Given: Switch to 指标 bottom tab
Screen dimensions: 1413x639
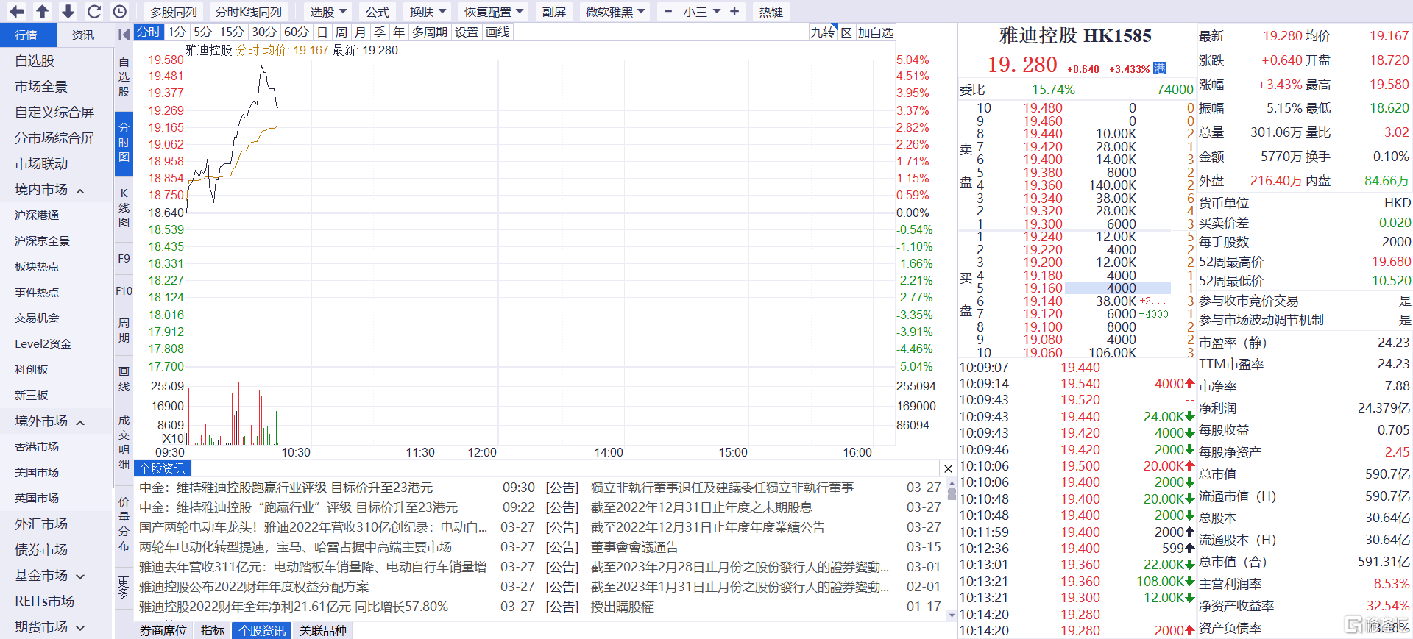Looking at the screenshot, I should click(213, 631).
